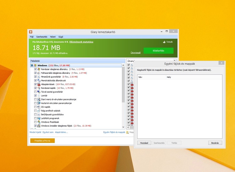Uncheck the Lomtár checkbox
The image size is (235, 172).
[x=35, y=95]
